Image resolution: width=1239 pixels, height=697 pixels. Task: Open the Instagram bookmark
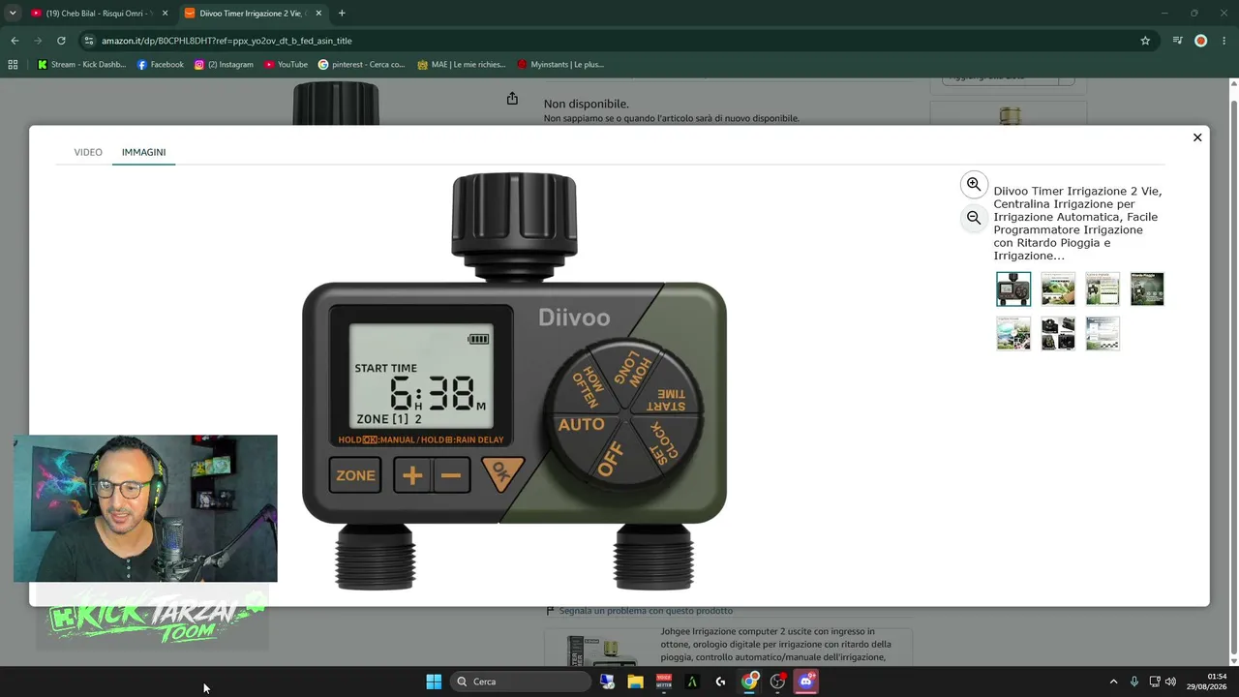tap(224, 65)
